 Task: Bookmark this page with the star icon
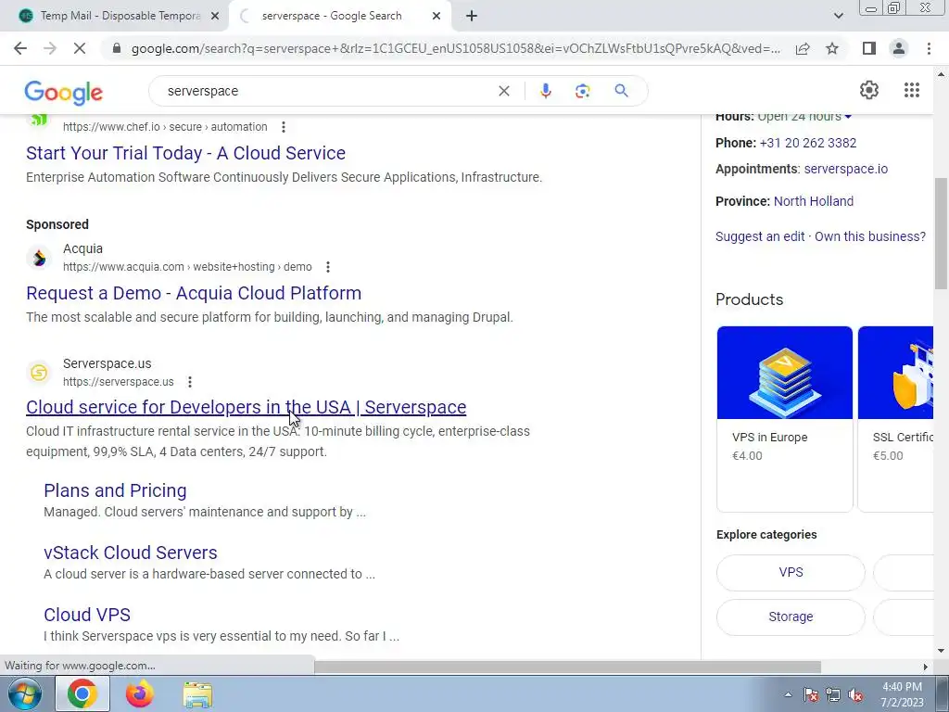832,48
